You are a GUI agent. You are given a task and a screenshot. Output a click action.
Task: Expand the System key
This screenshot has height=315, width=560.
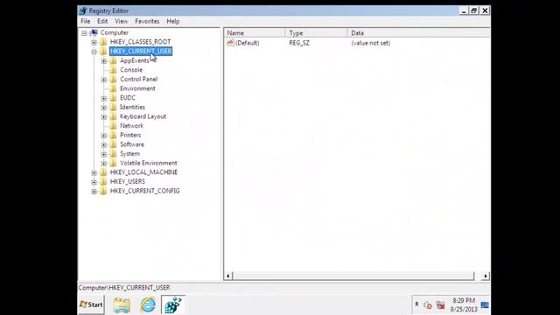coord(104,154)
